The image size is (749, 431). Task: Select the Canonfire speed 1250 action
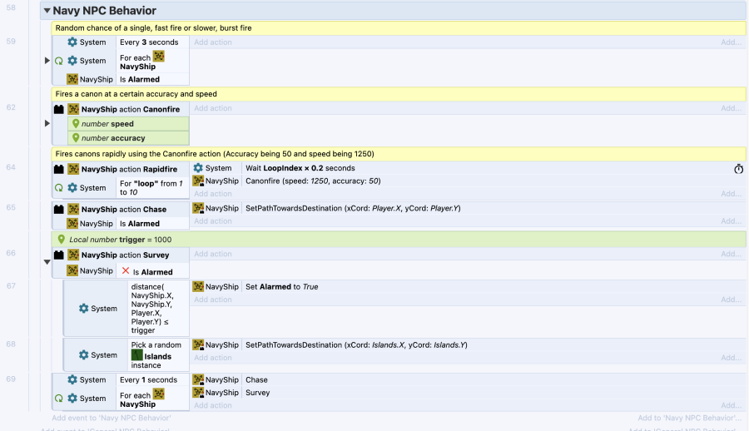point(313,181)
